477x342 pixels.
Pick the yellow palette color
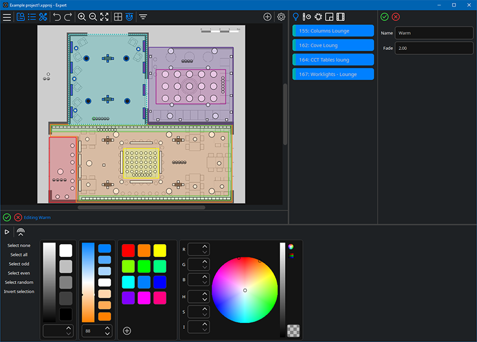click(x=160, y=250)
